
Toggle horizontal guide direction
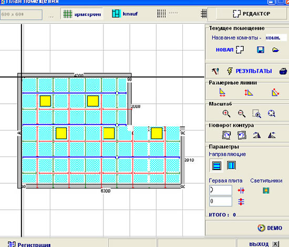click(x=216, y=165)
